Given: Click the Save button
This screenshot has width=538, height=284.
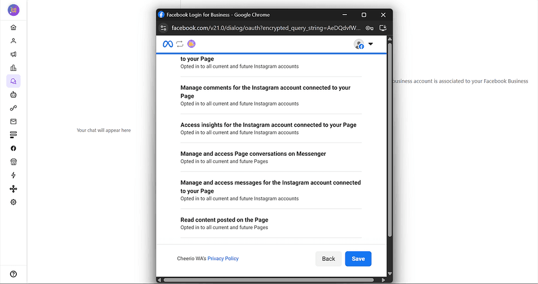Looking at the screenshot, I should (358, 259).
